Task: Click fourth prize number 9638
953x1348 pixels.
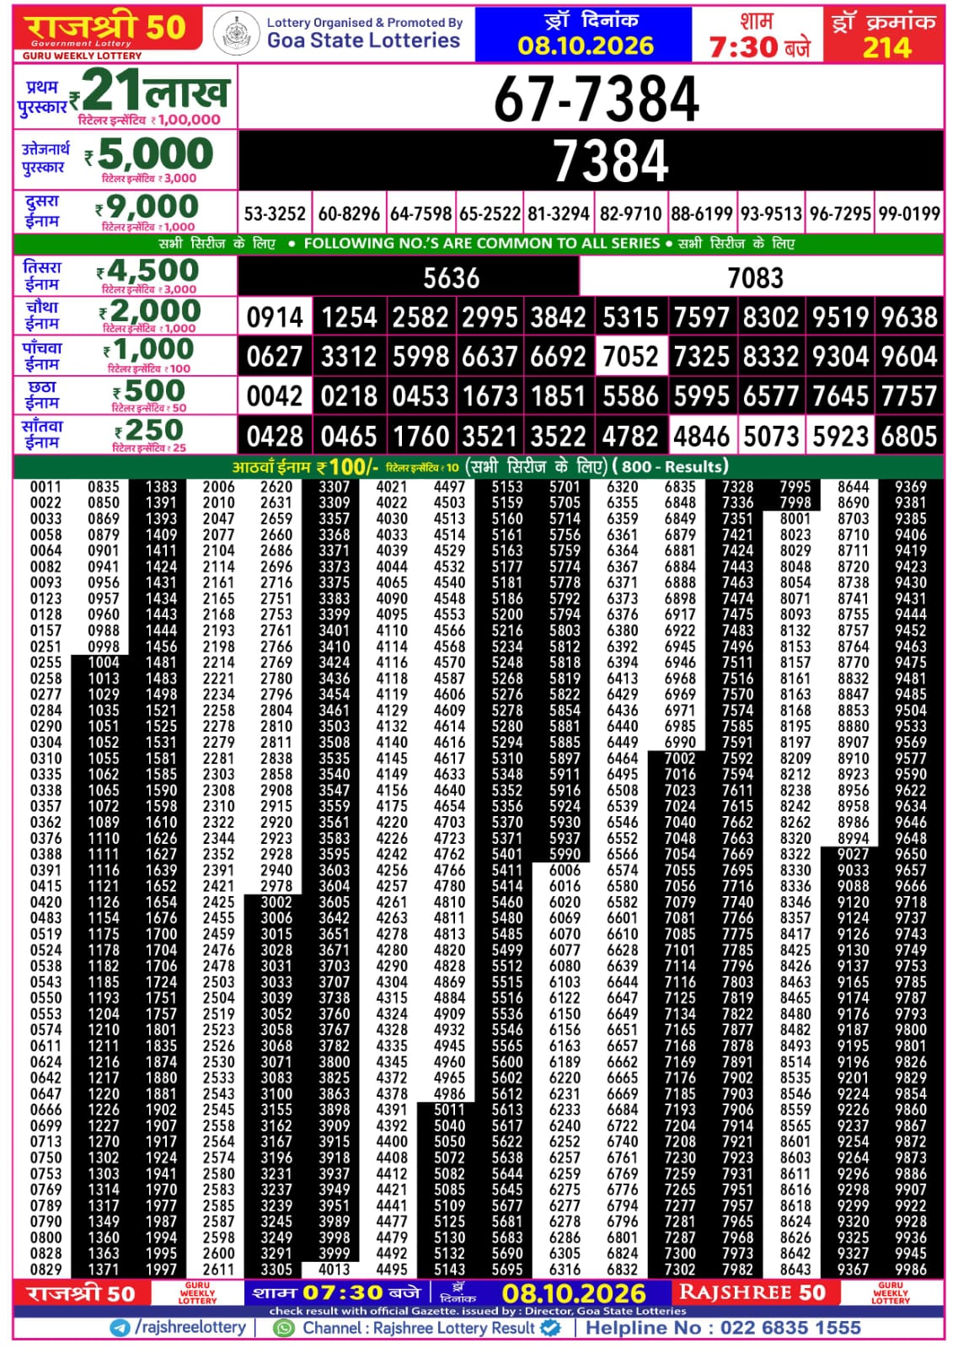Action: pyautogui.click(x=909, y=317)
